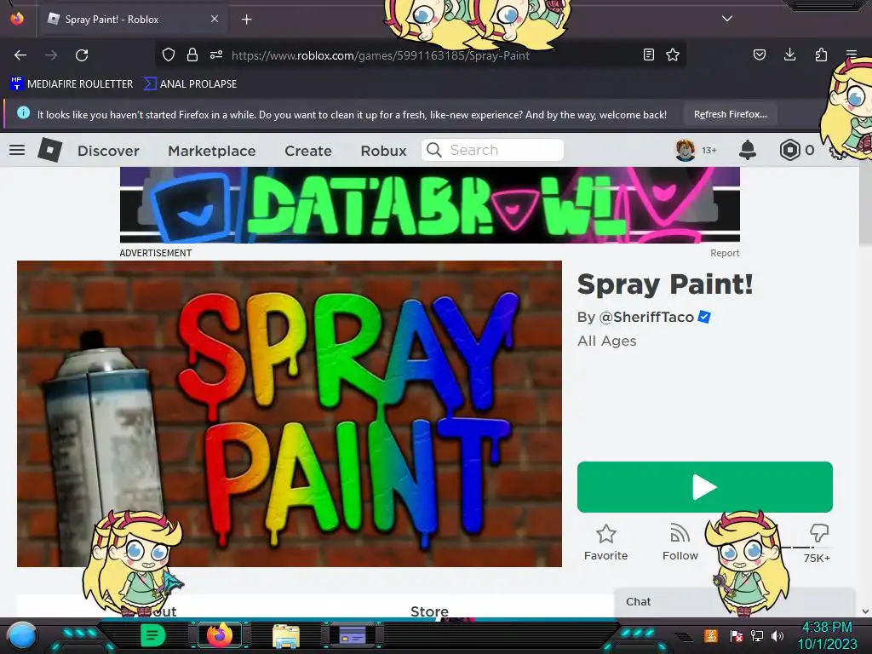Viewport: 872px width, 654px height.
Task: Open the Create menu item
Action: pyautogui.click(x=308, y=151)
